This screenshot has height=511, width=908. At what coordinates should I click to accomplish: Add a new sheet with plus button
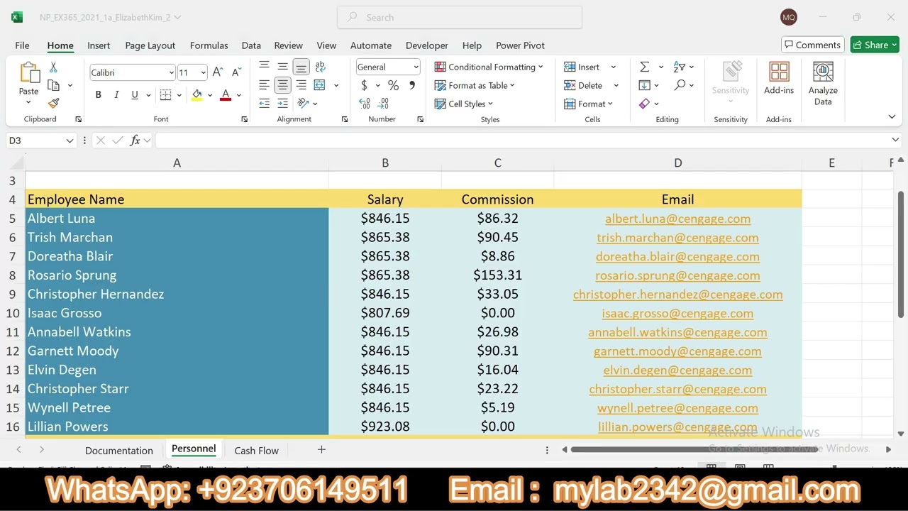tap(321, 449)
